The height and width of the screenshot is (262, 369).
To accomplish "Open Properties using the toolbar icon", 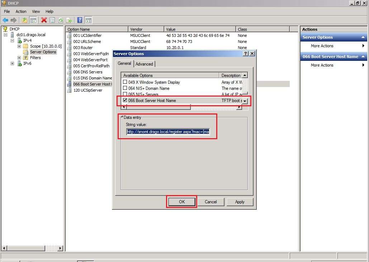I will [52, 20].
